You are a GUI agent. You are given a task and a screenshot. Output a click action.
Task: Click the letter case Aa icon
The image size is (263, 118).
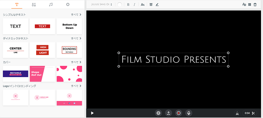click(x=143, y=5)
